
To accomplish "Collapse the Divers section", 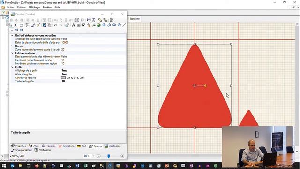I will [12, 46].
